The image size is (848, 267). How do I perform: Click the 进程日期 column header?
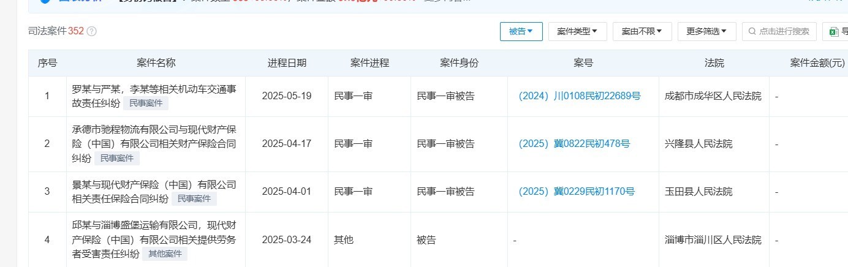coord(287,62)
